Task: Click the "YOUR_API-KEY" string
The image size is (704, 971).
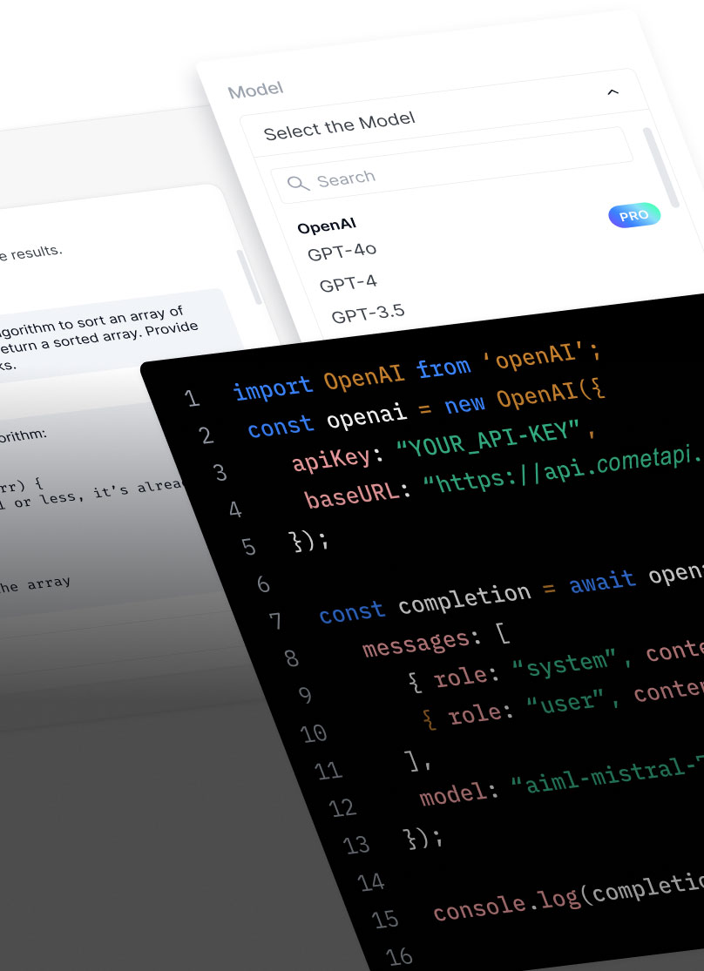Action: [487, 439]
